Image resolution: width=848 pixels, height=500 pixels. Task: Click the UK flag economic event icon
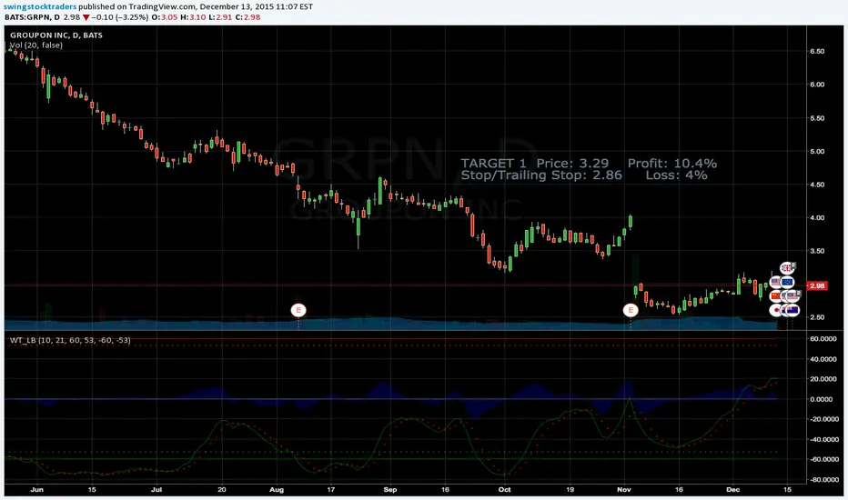[x=787, y=268]
